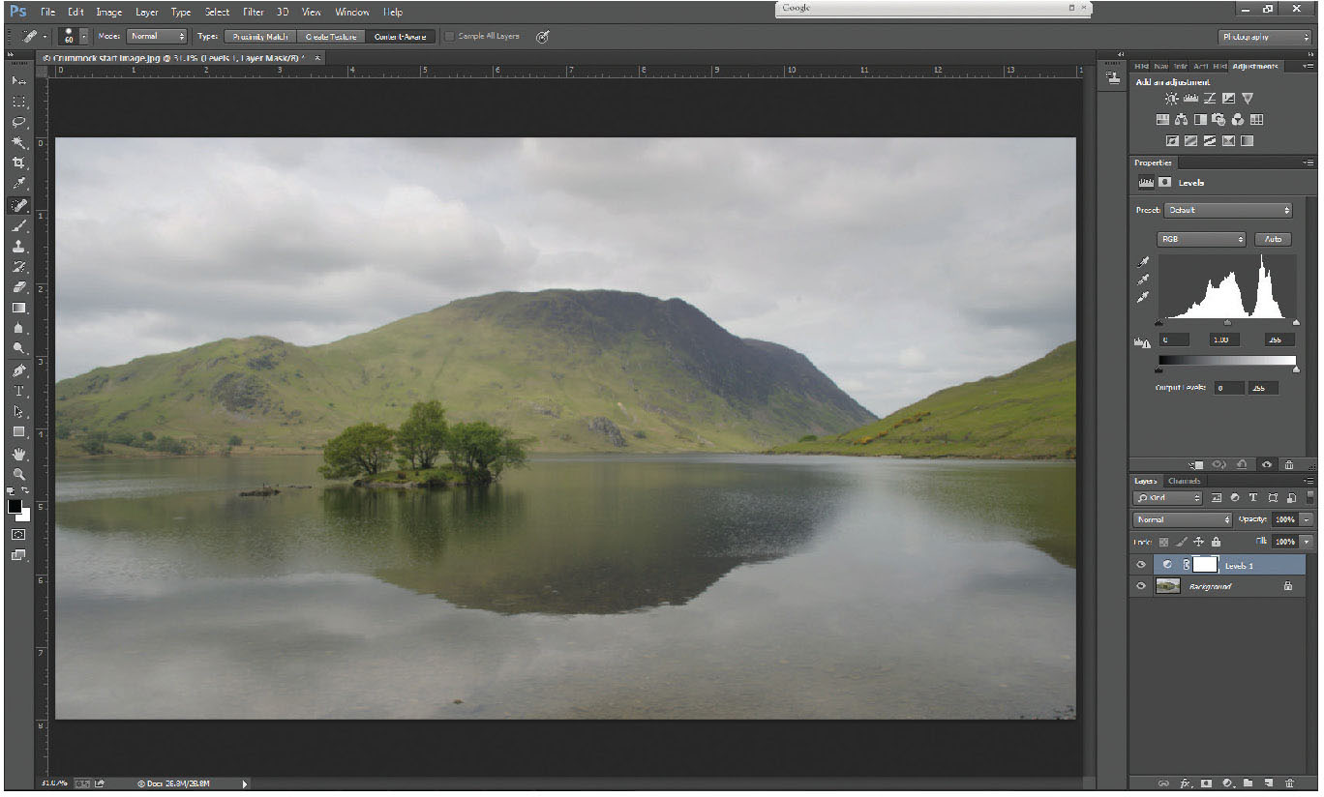Select the Move tool

coord(18,80)
